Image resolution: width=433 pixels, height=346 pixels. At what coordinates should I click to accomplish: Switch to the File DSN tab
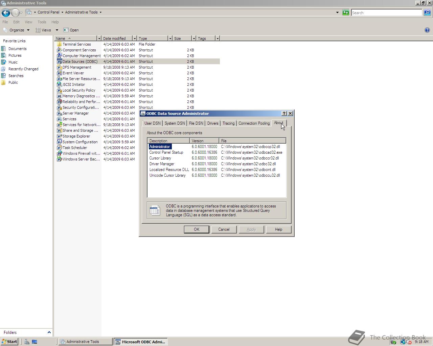(x=196, y=123)
